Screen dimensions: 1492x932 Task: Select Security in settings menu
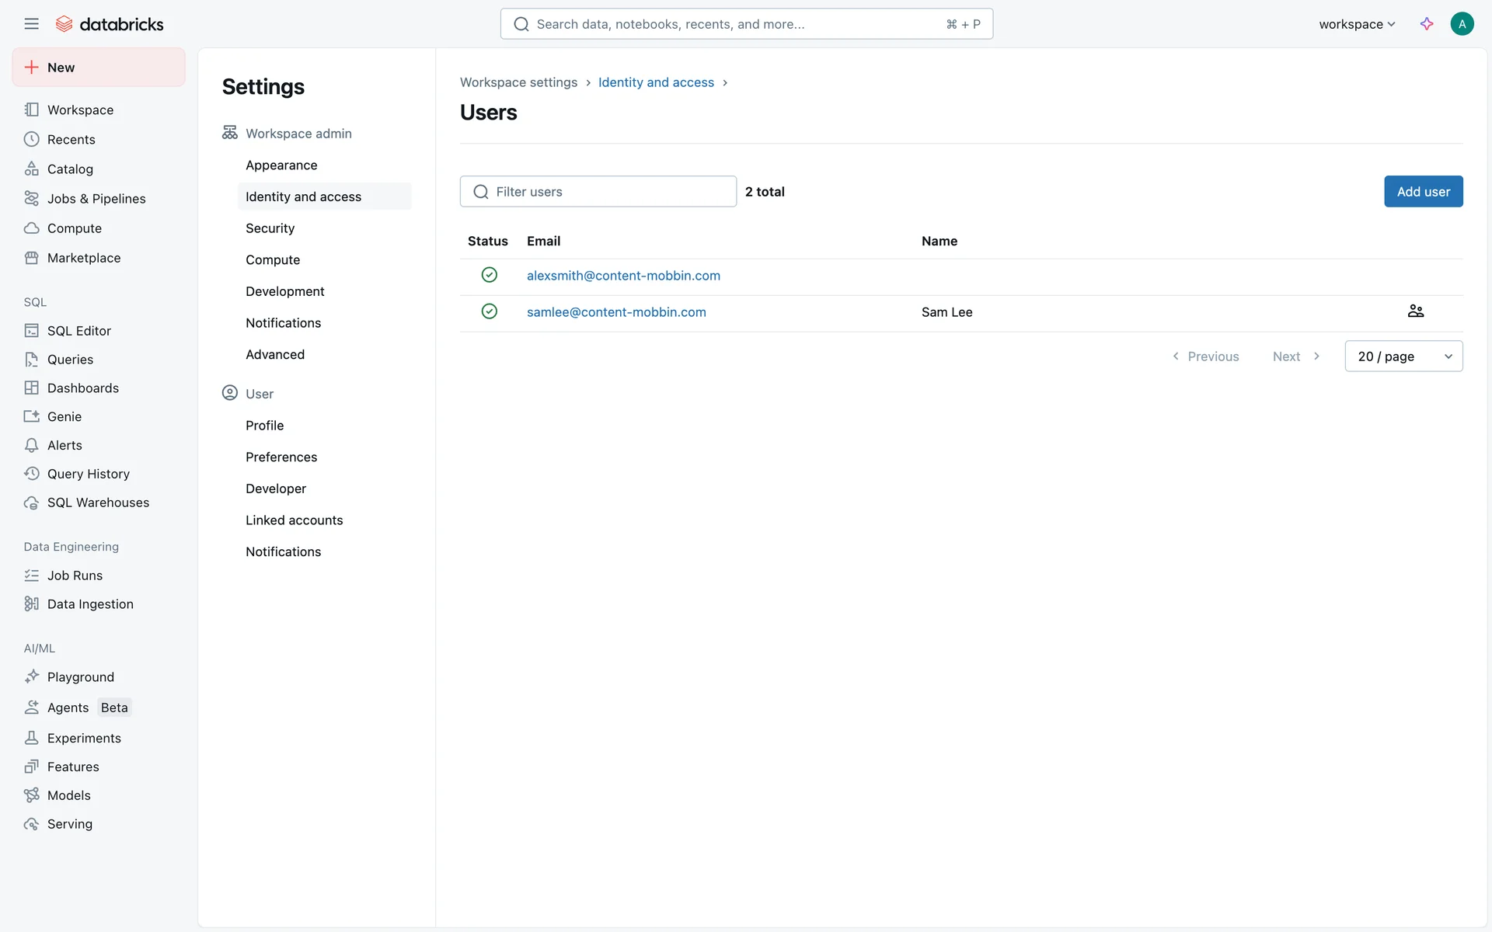coord(270,228)
